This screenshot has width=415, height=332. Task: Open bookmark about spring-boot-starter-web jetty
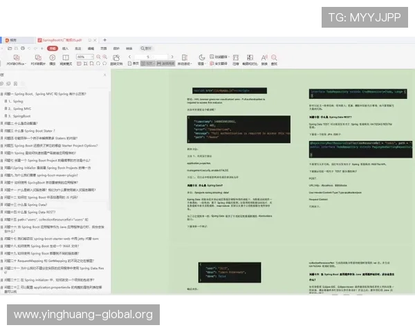click(52, 239)
